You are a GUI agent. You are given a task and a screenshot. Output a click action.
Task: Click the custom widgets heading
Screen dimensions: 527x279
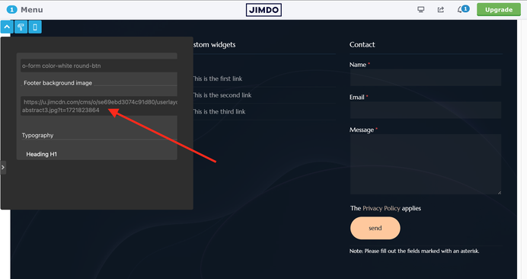[214, 44]
